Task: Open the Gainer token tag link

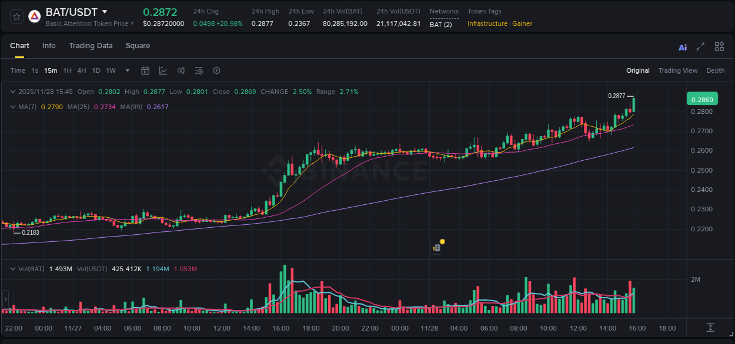Action: [522, 24]
